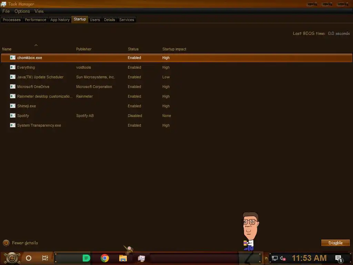Click the chomikbox.exe row icon
The height and width of the screenshot is (265, 353).
13,58
